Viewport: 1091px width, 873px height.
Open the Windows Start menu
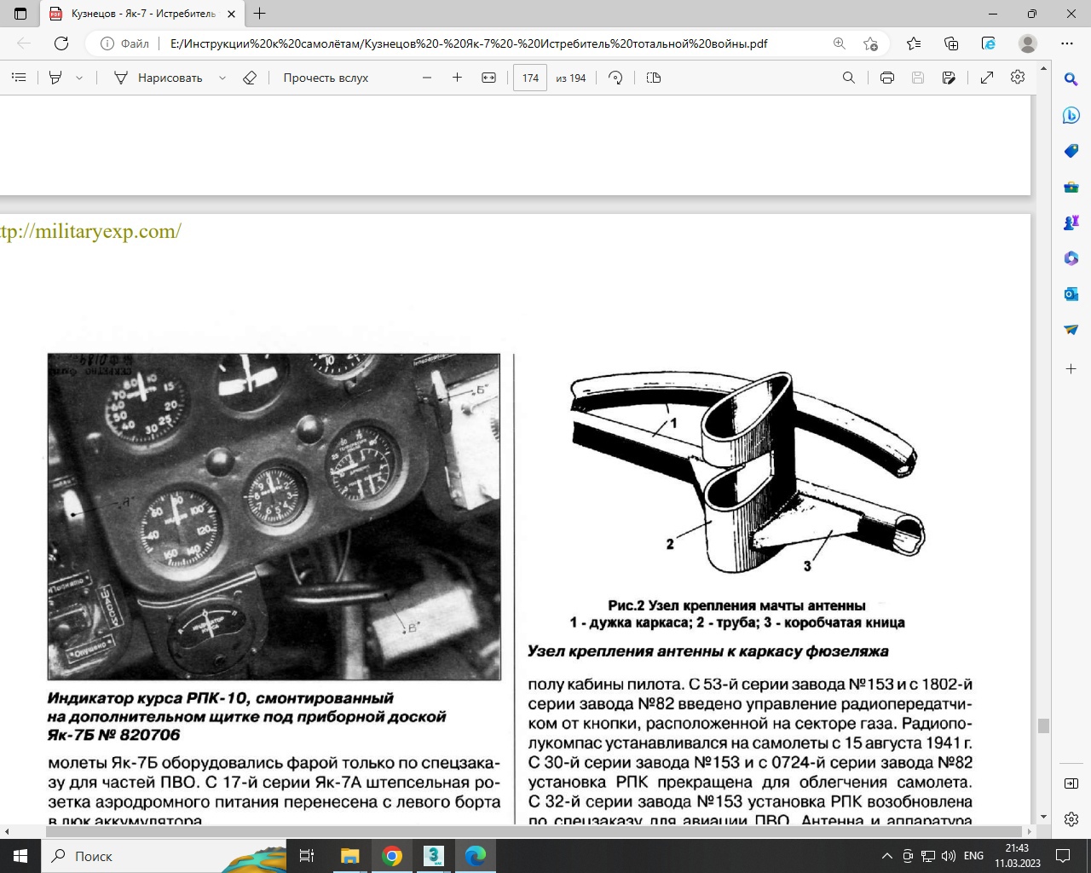[x=20, y=856]
